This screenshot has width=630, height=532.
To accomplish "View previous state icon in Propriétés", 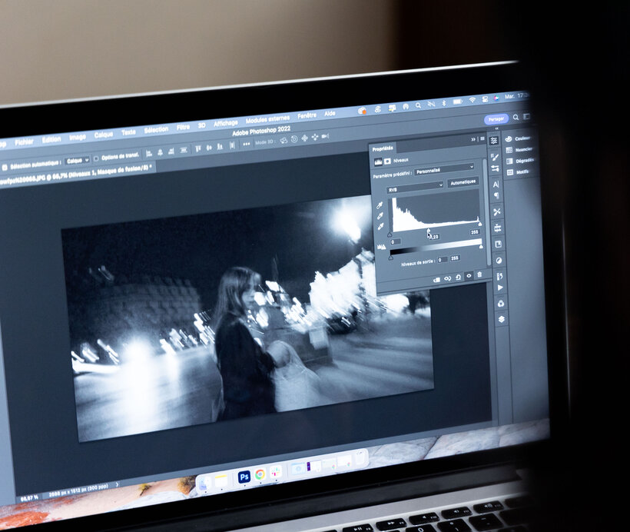I will pos(447,278).
